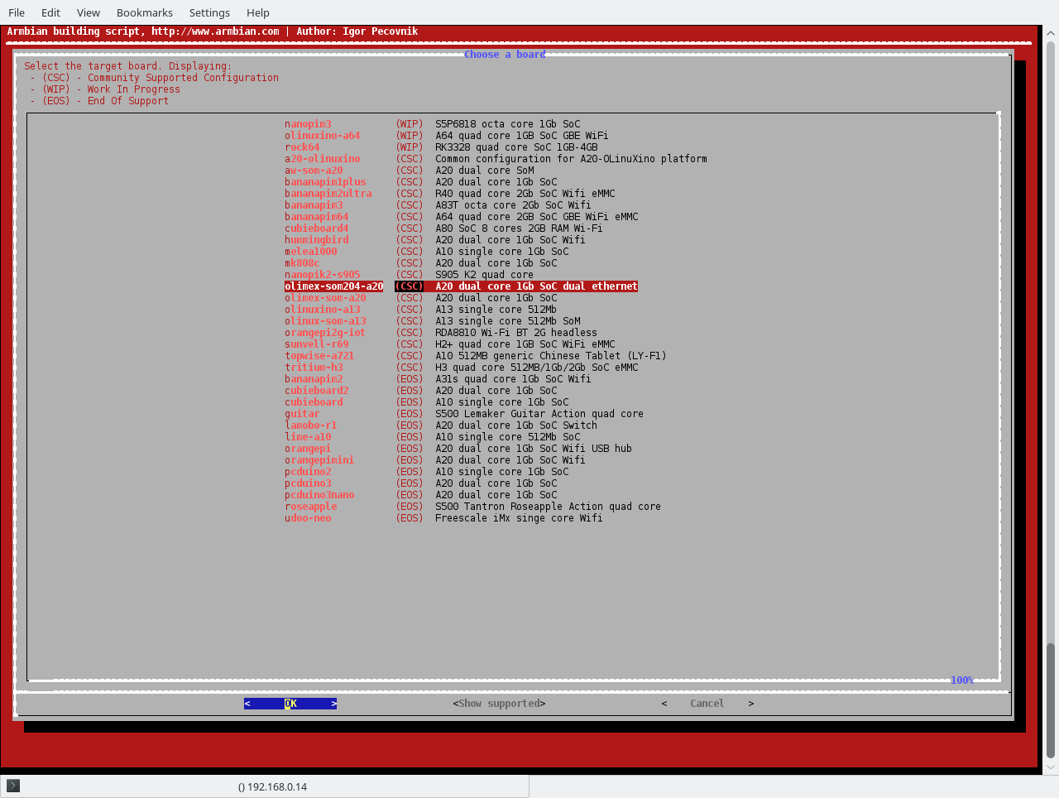This screenshot has height=798, width=1059.
Task: Click the scrollbar up arrow
Action: (x=1051, y=32)
